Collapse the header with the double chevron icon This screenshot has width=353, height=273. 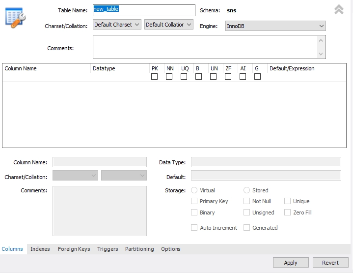[339, 9]
